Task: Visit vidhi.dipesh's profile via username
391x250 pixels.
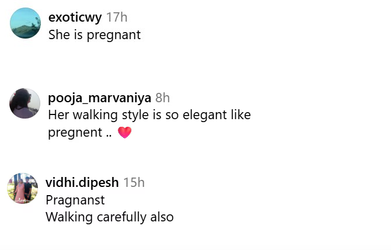Action: [x=82, y=183]
